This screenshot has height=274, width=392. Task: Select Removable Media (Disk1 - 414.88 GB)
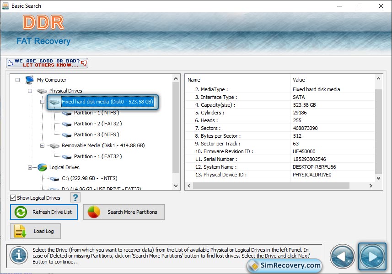pyautogui.click(x=103, y=145)
